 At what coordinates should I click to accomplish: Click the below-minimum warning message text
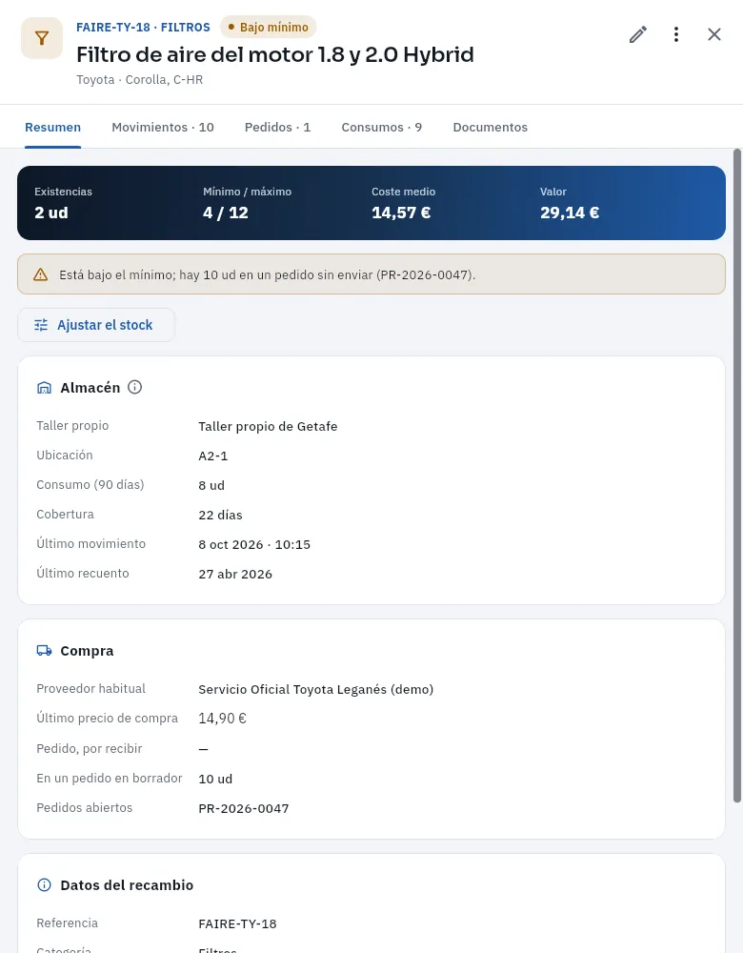point(268,274)
